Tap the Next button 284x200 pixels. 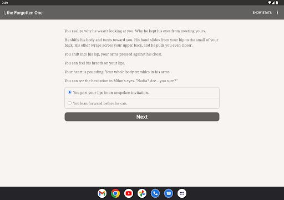[142, 117]
